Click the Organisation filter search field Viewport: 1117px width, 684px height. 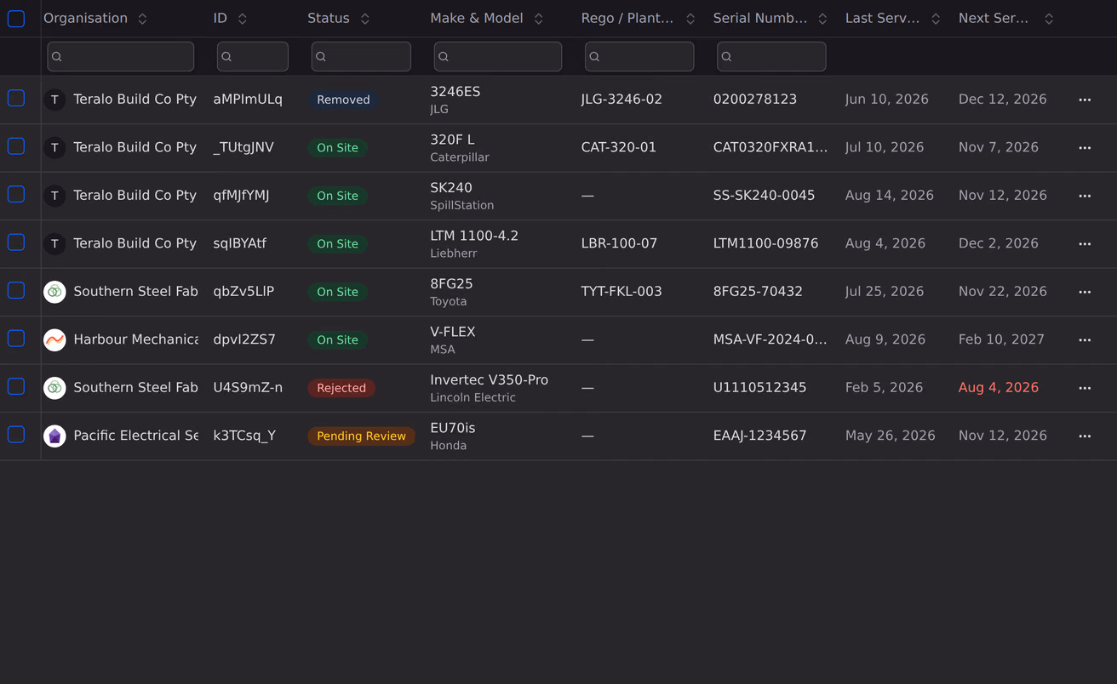coord(121,56)
